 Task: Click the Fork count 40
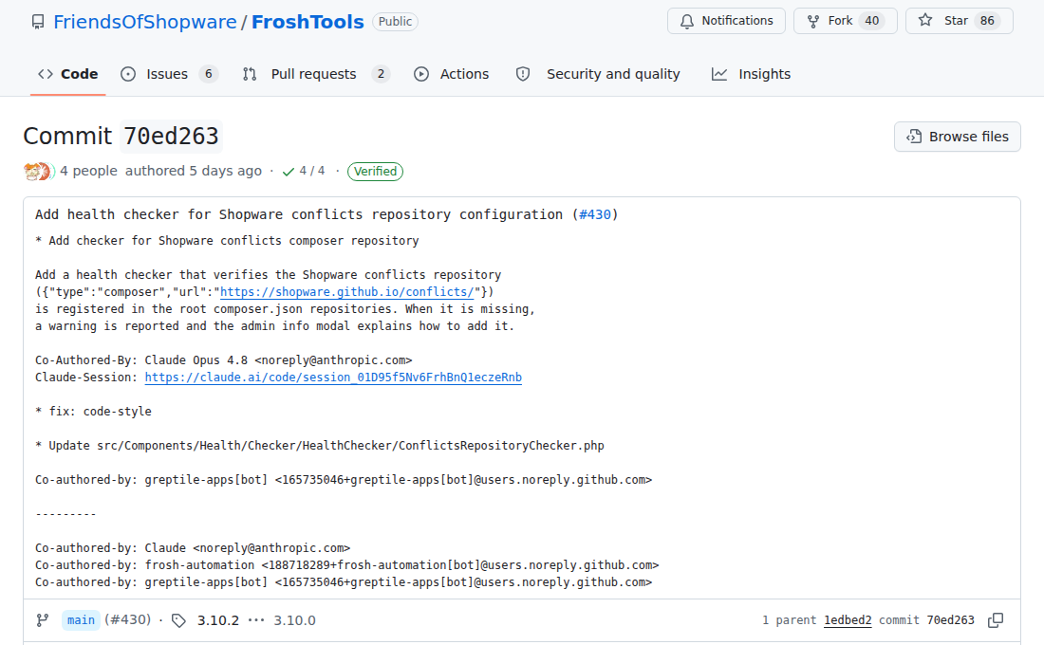tap(871, 21)
